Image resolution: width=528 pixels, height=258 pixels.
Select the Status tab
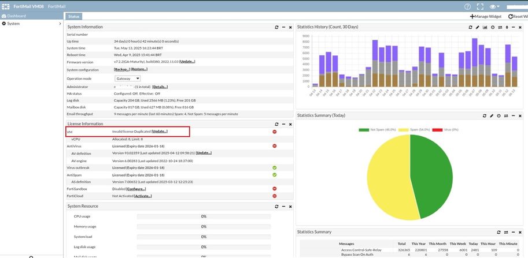click(x=73, y=16)
